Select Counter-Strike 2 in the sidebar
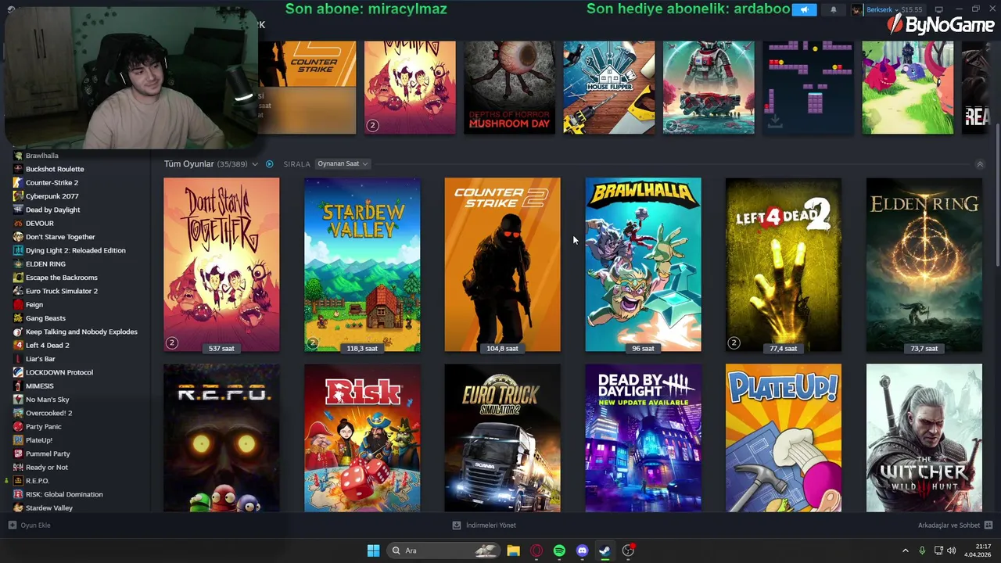The height and width of the screenshot is (563, 1001). [x=52, y=183]
